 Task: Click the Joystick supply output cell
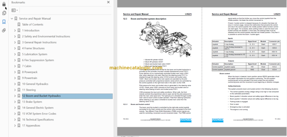click(235, 67)
